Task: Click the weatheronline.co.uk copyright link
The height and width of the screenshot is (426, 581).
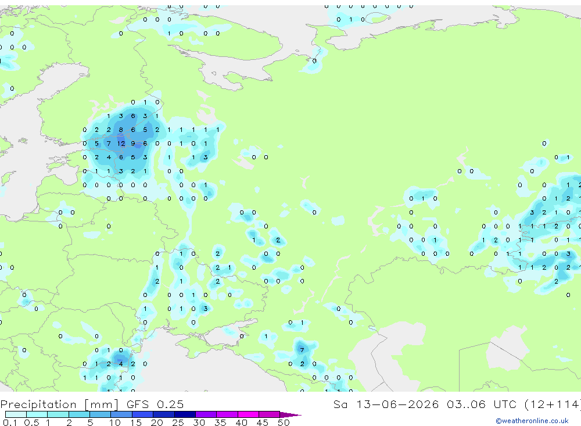Action: [532, 421]
